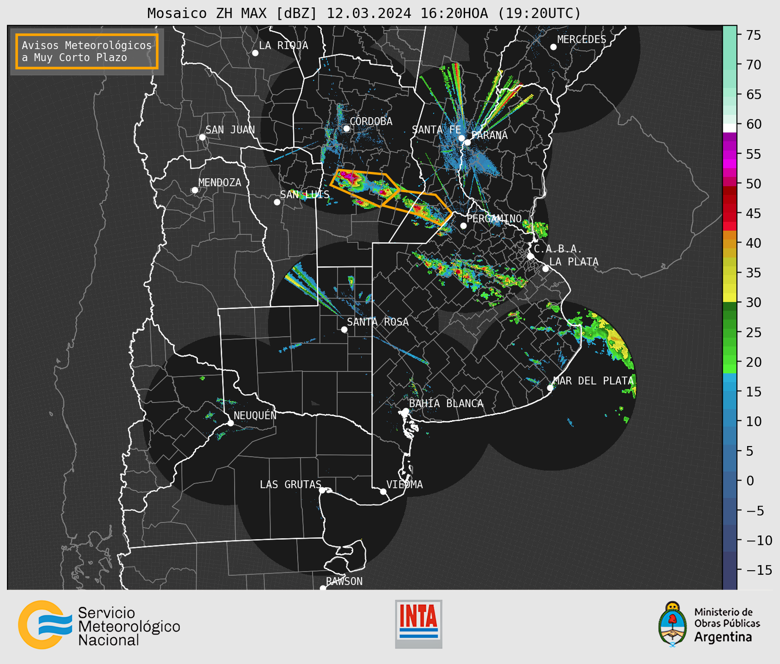The height and width of the screenshot is (664, 780).
Task: Click the La Rioja city marker dot
Action: tap(255, 53)
